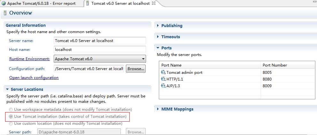317x135 pixels.
Task: Click the Configuration path text field
Action: pos(89,69)
